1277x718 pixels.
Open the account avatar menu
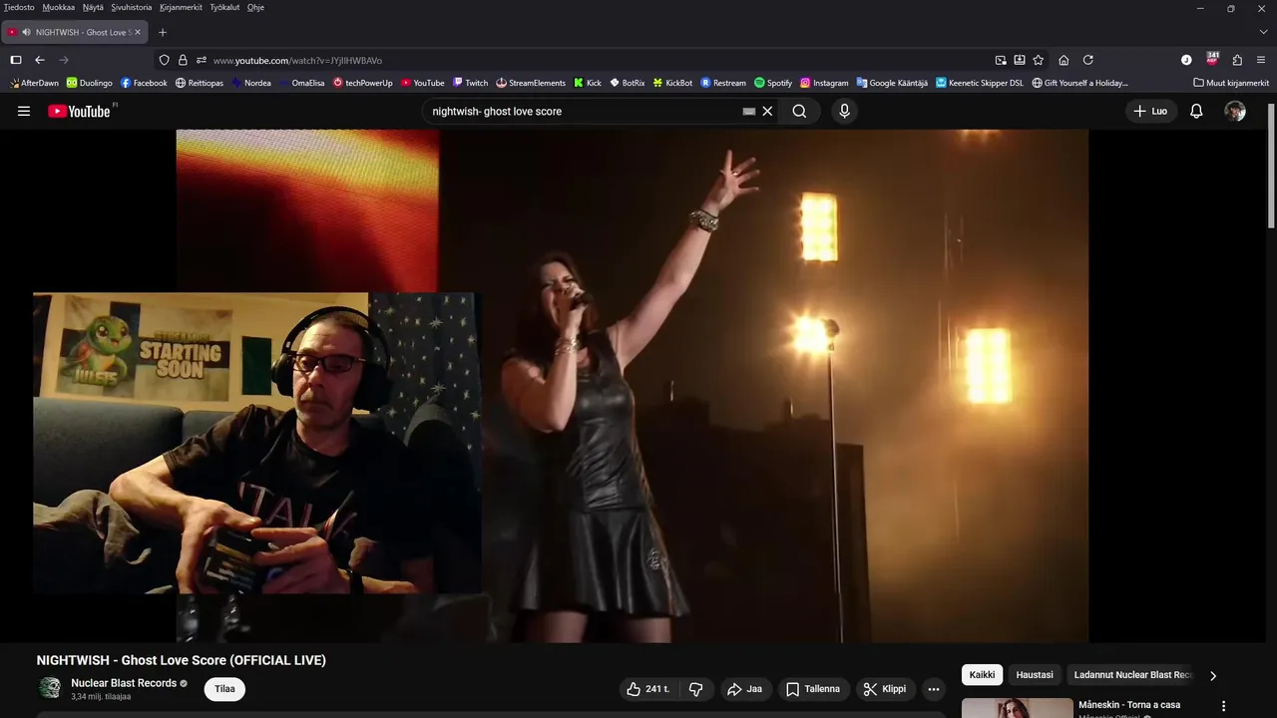tap(1235, 112)
